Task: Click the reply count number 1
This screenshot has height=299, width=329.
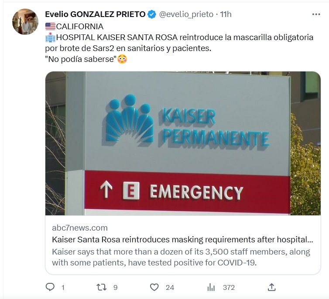Action: (63, 288)
